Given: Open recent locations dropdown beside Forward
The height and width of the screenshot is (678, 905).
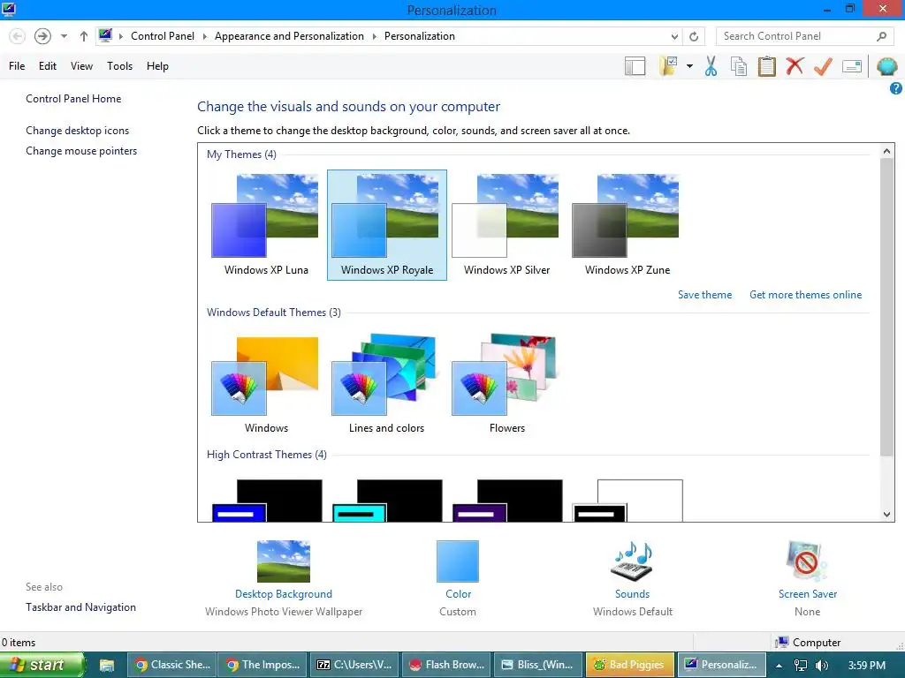Looking at the screenshot, I should (64, 36).
